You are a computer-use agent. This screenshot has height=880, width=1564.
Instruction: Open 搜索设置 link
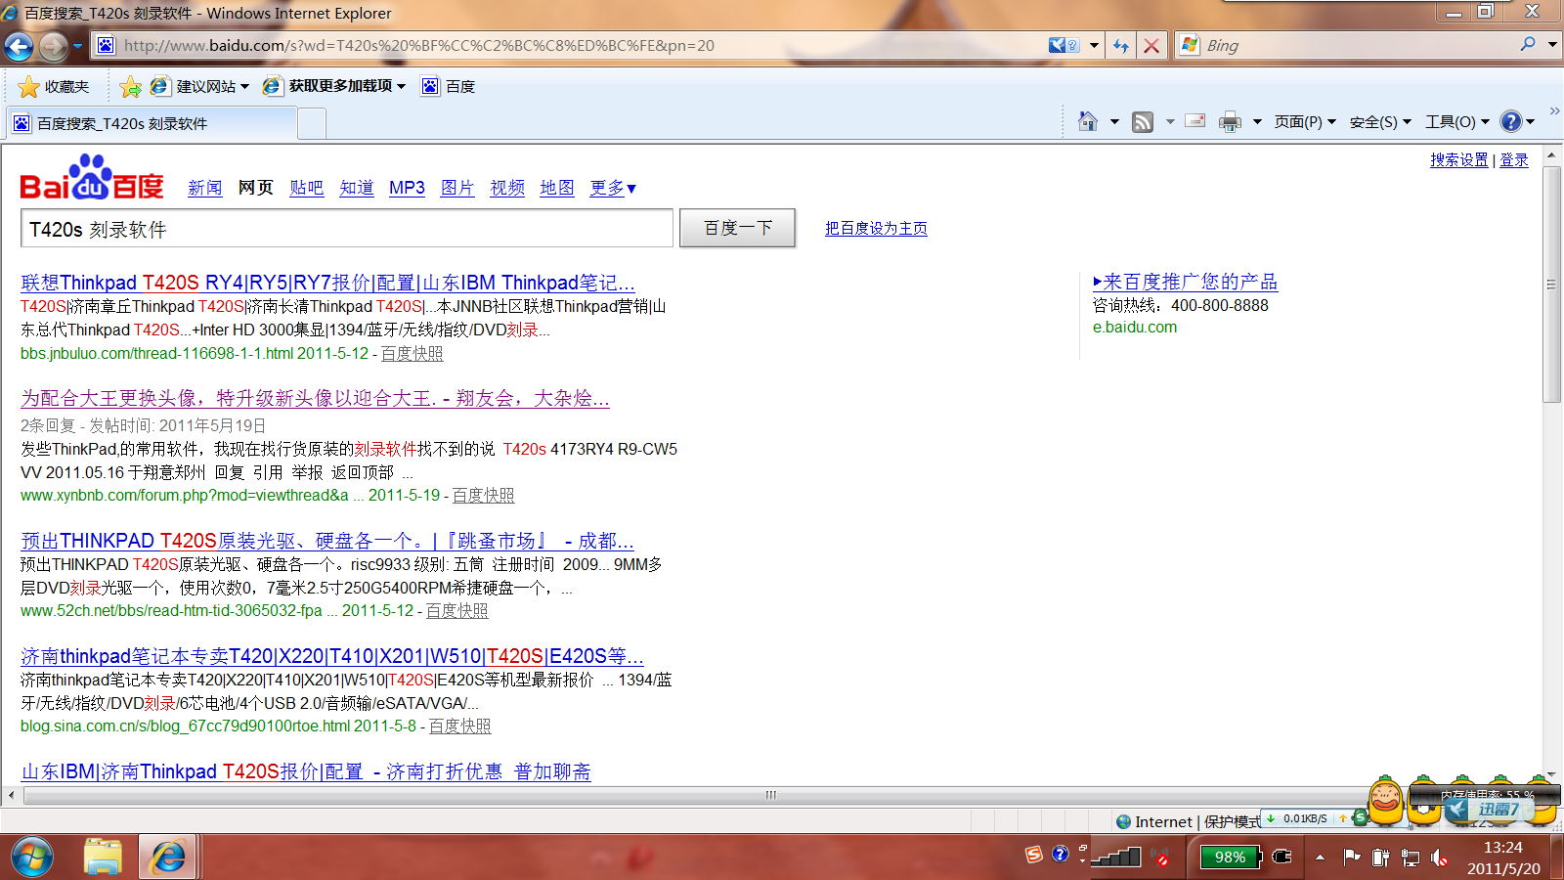(1459, 159)
